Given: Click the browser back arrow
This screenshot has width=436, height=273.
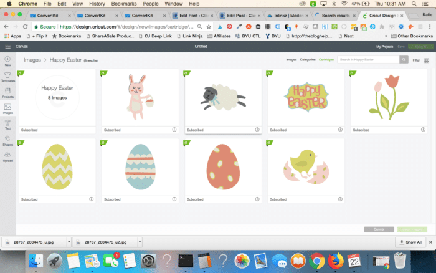Looking at the screenshot, I should 6,26.
